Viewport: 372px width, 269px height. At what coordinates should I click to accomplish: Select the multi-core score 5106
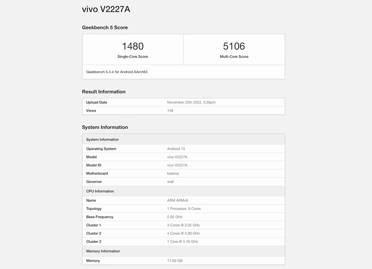[234, 46]
